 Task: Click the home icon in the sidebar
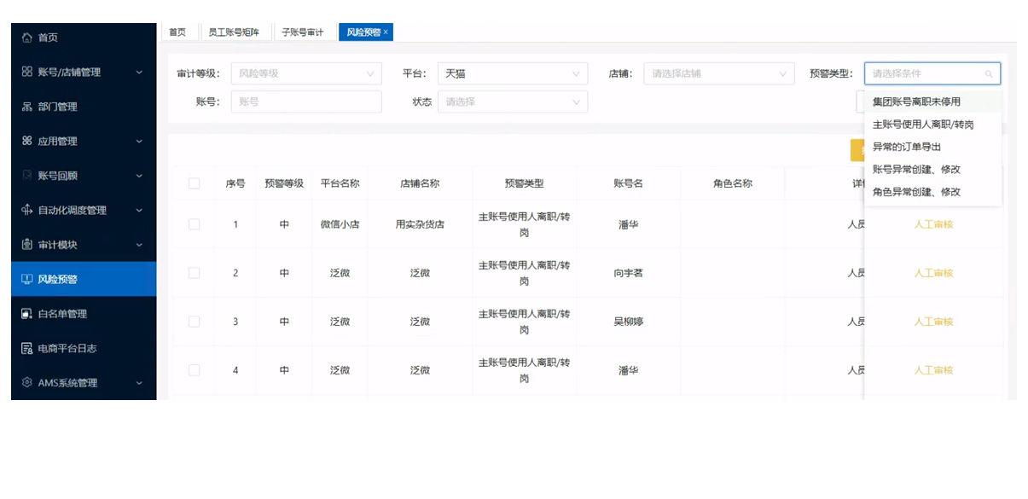coord(27,38)
